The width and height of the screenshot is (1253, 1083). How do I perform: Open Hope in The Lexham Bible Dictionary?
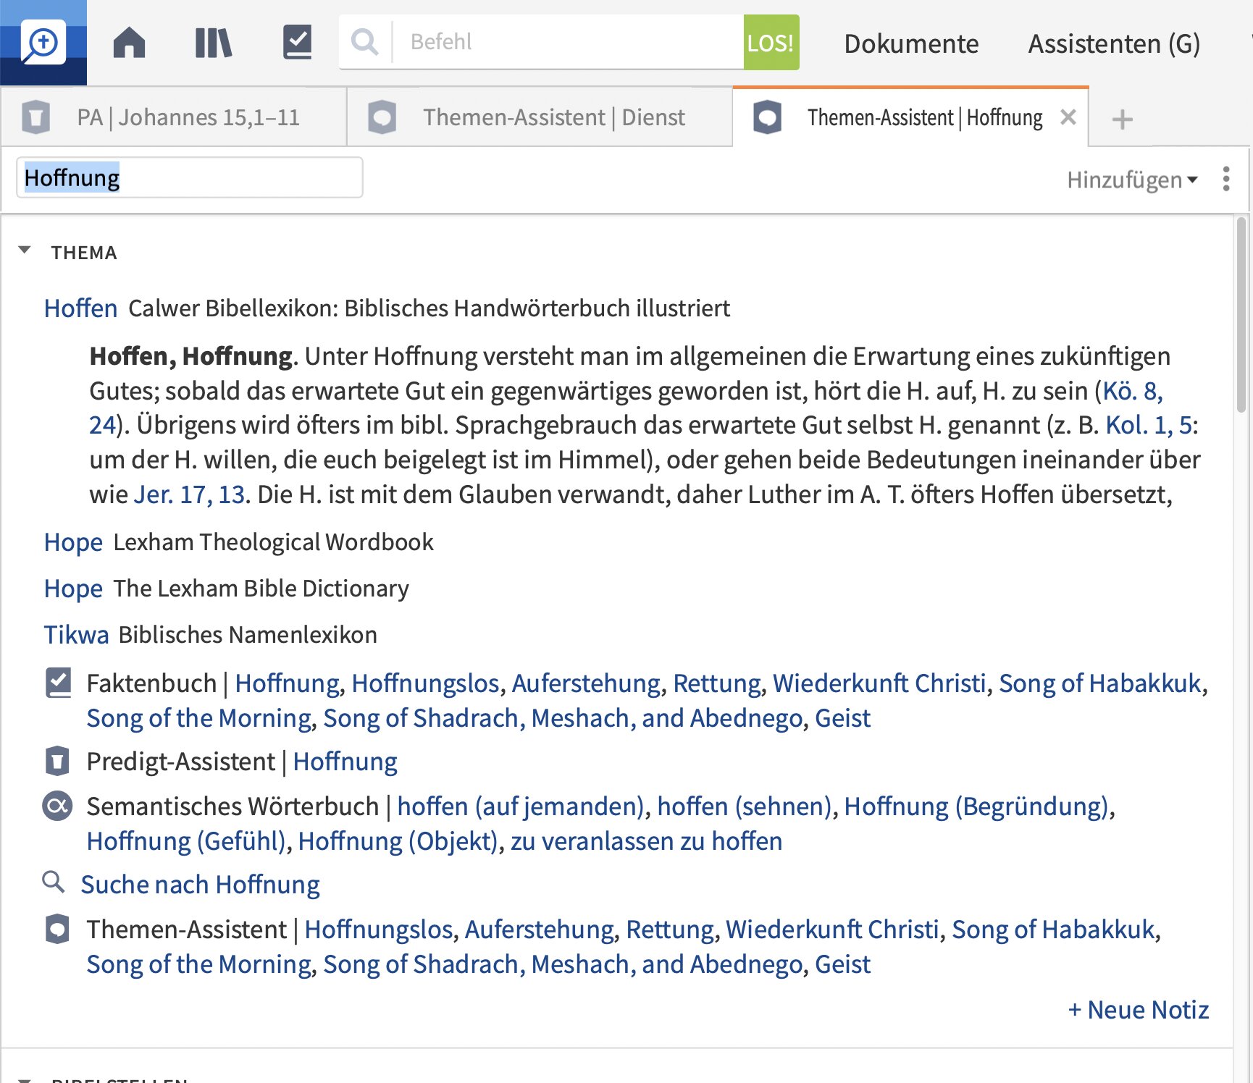point(73,589)
